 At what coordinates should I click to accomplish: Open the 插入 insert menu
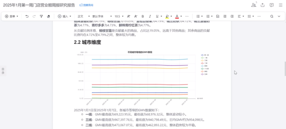[x=64, y=16]
